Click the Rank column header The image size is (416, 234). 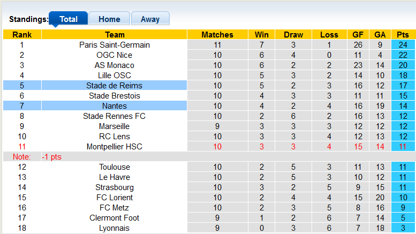tap(22, 35)
